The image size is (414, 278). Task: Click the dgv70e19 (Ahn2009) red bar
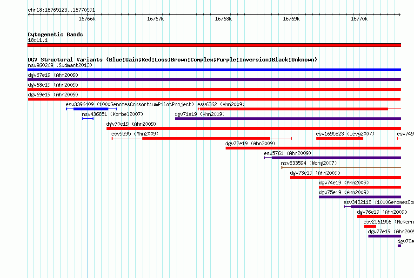click(254, 129)
